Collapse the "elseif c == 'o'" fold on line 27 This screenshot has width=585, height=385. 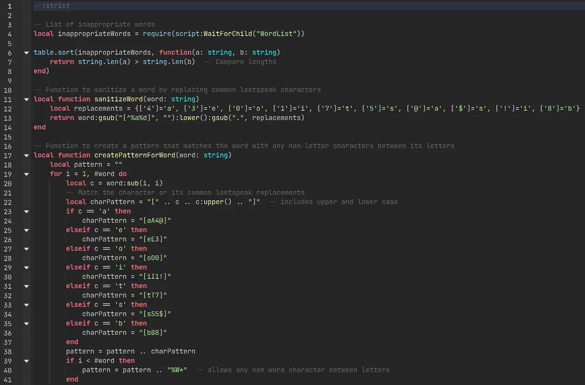click(x=27, y=249)
